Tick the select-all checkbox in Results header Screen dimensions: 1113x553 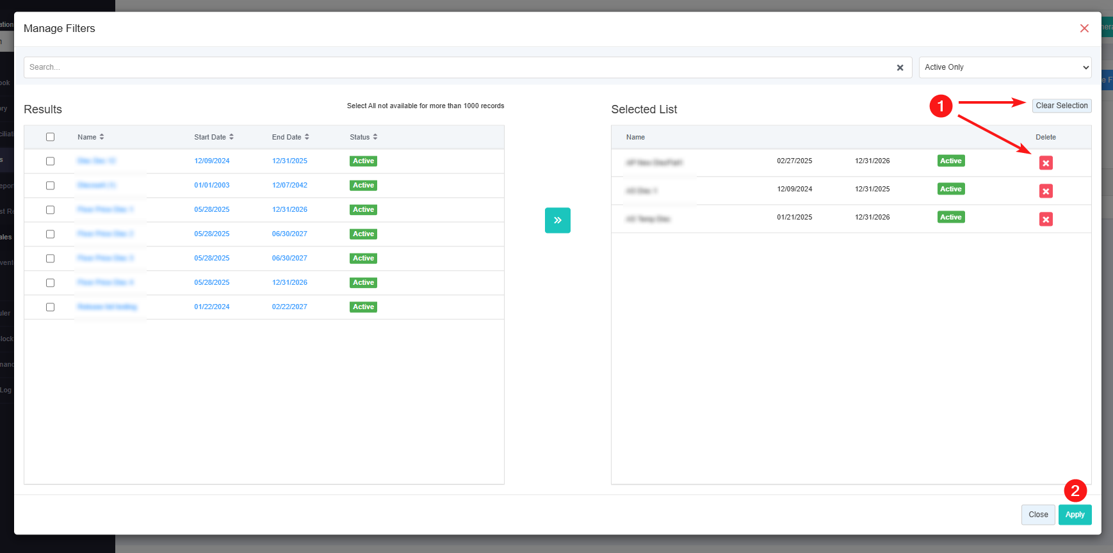coord(51,137)
